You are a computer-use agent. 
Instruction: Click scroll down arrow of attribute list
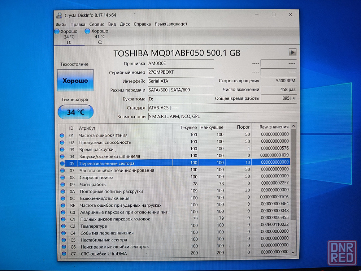[293, 252]
